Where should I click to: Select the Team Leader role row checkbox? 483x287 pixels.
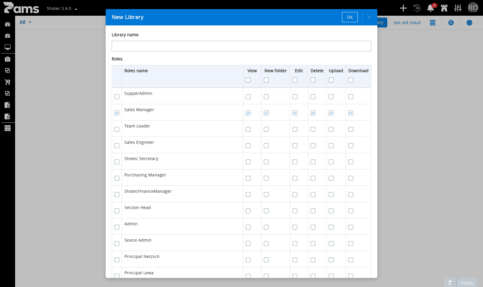(117, 129)
